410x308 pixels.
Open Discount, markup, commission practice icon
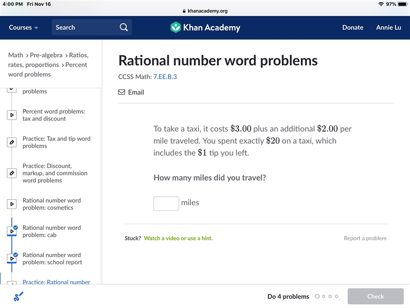pos(12,173)
